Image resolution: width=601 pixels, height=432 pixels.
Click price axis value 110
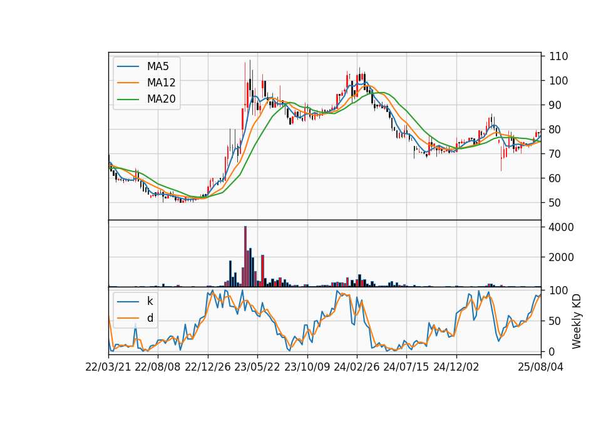558,56
